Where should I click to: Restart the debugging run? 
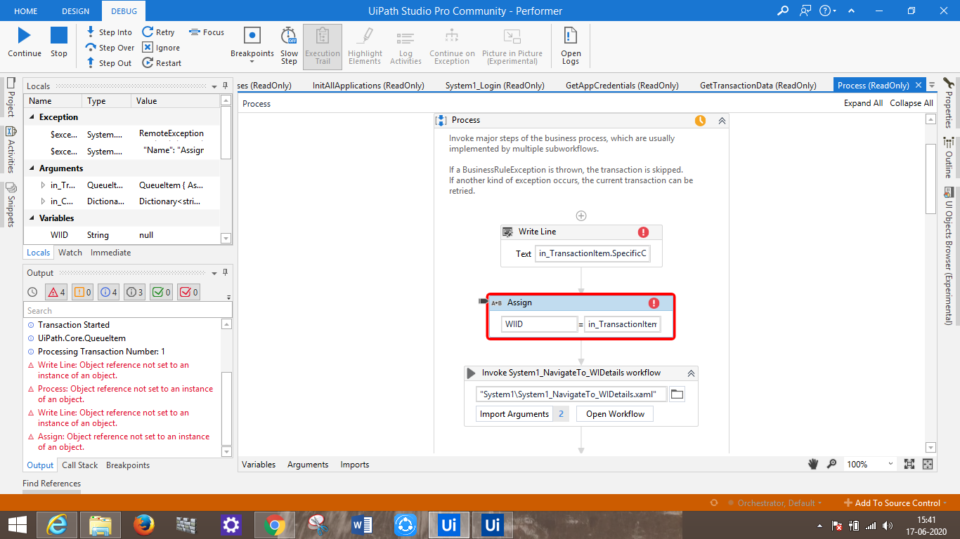pyautogui.click(x=162, y=63)
